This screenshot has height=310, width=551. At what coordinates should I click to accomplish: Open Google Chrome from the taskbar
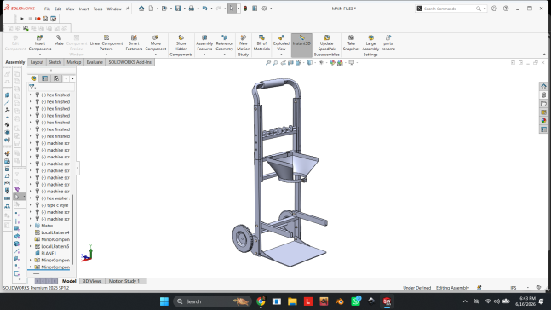click(261, 301)
